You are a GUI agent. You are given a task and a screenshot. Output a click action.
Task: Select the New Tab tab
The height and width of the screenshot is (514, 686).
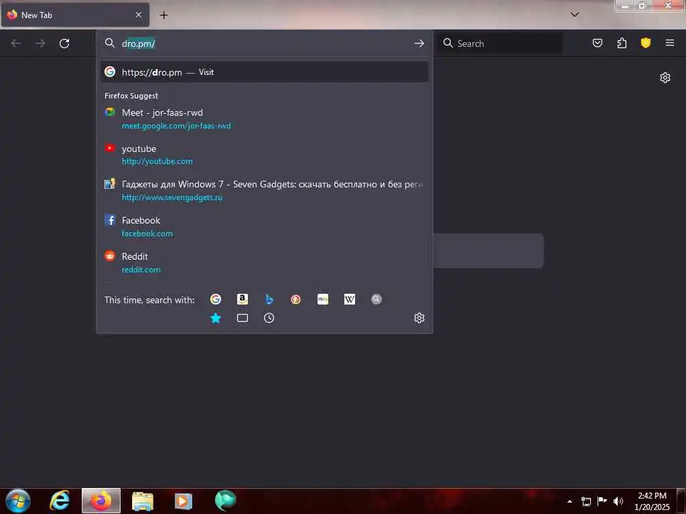pos(75,15)
